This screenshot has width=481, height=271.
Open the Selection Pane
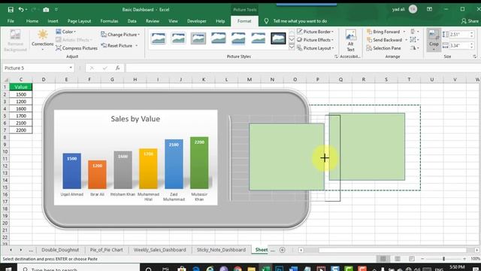384,48
